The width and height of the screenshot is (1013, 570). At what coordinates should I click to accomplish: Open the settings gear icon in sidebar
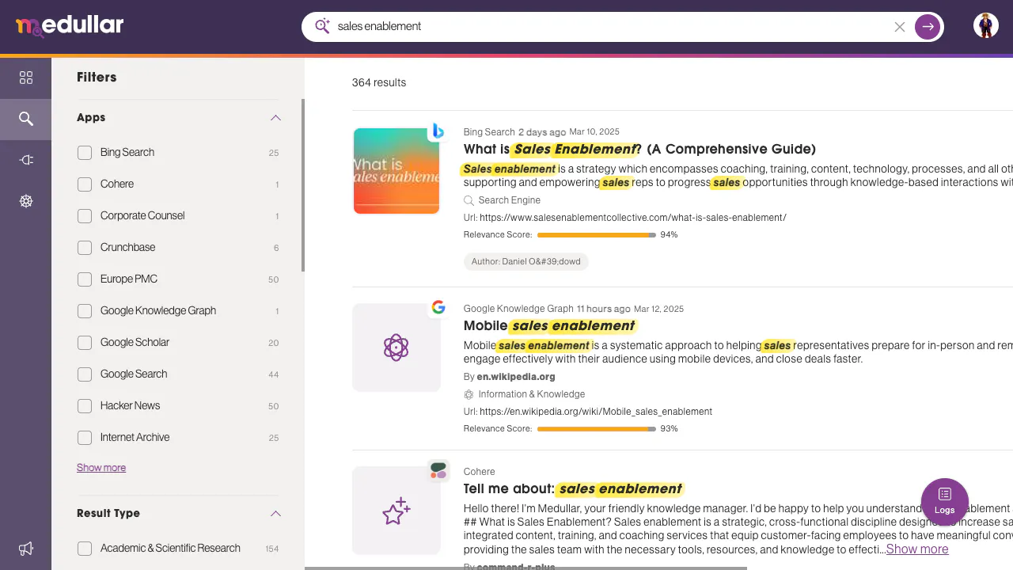26,201
